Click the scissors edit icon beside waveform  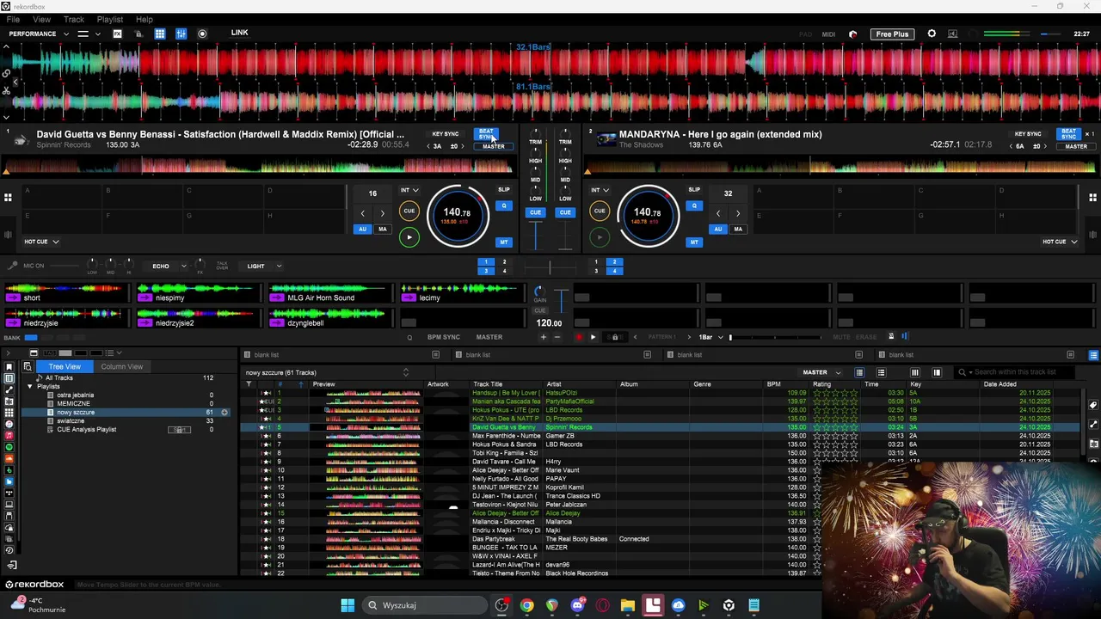(x=6, y=89)
